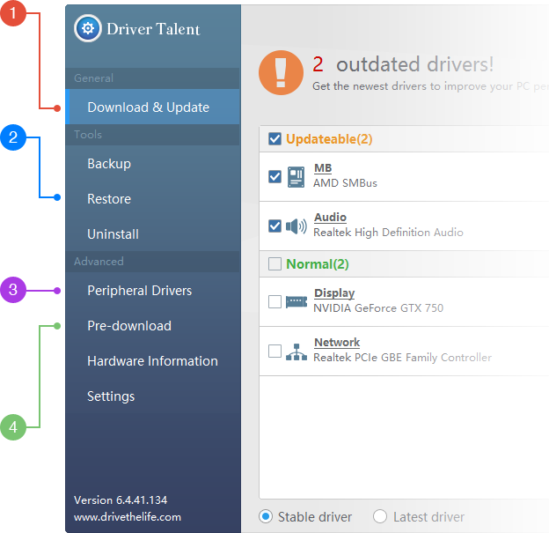
Task: Click the 'Updateable(2)' group heading
Action: pos(329,139)
